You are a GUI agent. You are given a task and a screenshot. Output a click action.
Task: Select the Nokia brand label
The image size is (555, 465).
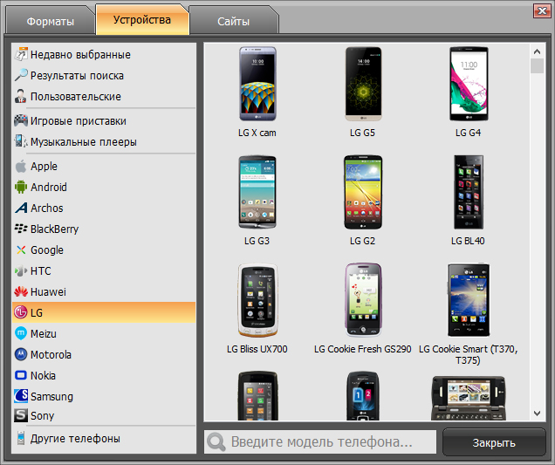[43, 375]
